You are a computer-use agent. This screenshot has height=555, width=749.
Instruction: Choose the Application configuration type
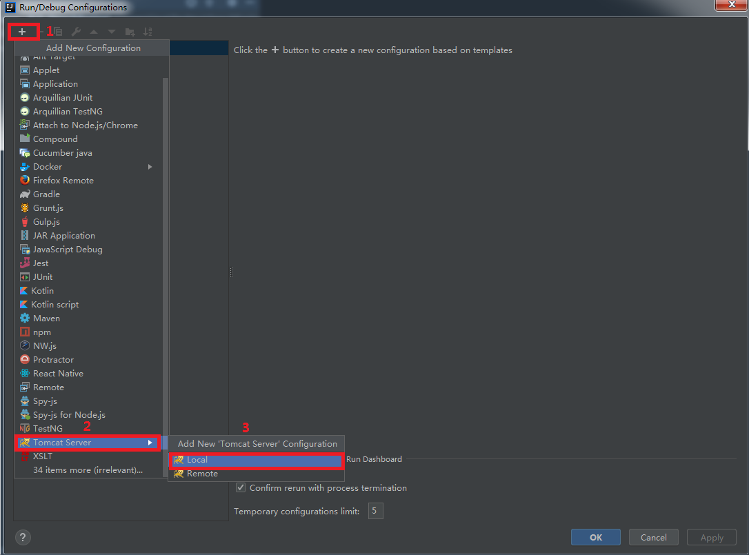coord(88,84)
